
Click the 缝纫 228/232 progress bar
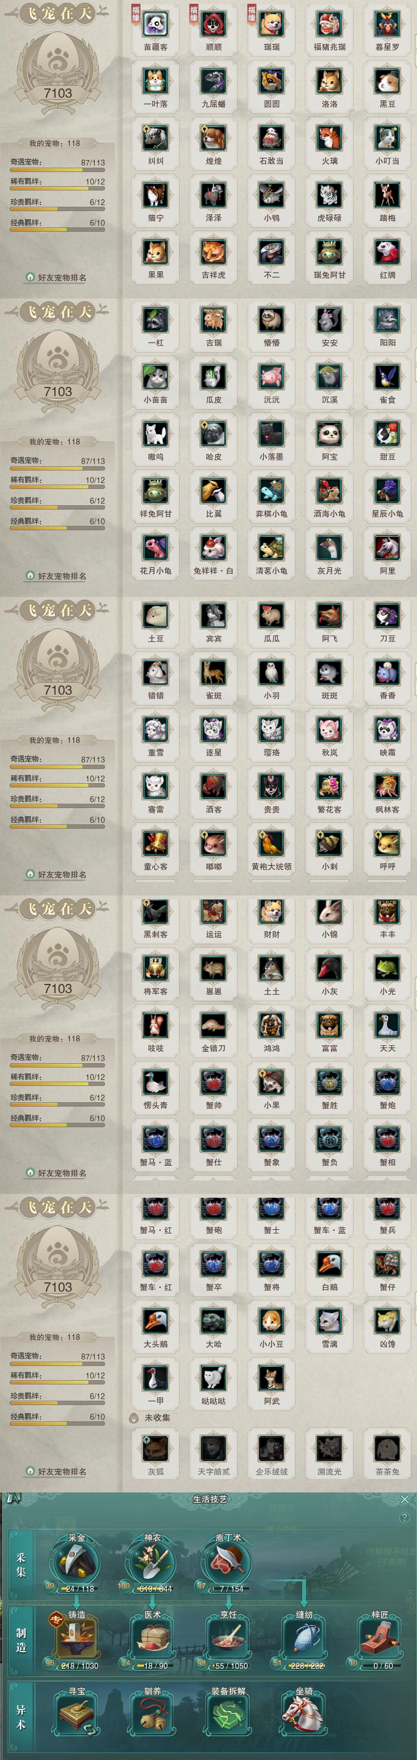point(304,1665)
